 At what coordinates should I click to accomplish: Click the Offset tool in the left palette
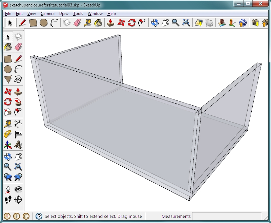18,112
